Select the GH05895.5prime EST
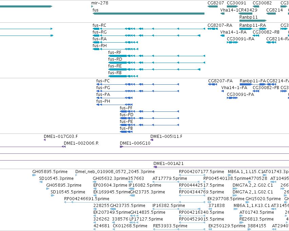 pos(34,175)
